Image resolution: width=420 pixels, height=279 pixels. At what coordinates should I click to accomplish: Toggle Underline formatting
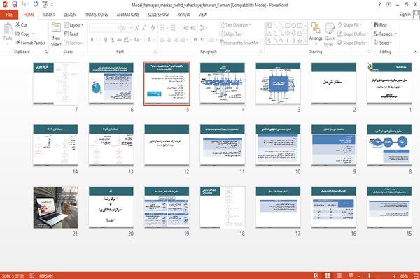pos(106,40)
